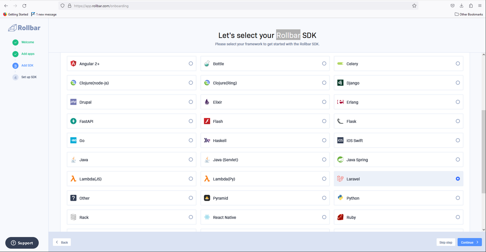Click the Django logo icon
Image resolution: width=486 pixels, height=252 pixels.
(x=340, y=83)
